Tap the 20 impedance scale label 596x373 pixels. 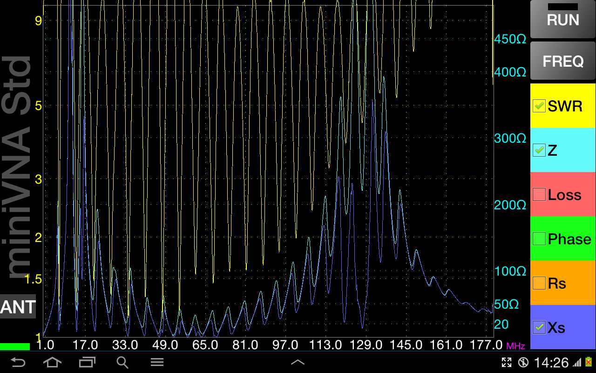coord(501,324)
